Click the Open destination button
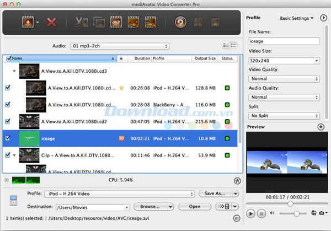Screen dimensions: 331x231 [x=195, y=207]
